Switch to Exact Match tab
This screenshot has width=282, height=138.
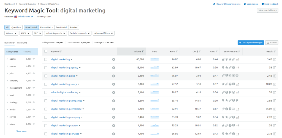[61, 27]
